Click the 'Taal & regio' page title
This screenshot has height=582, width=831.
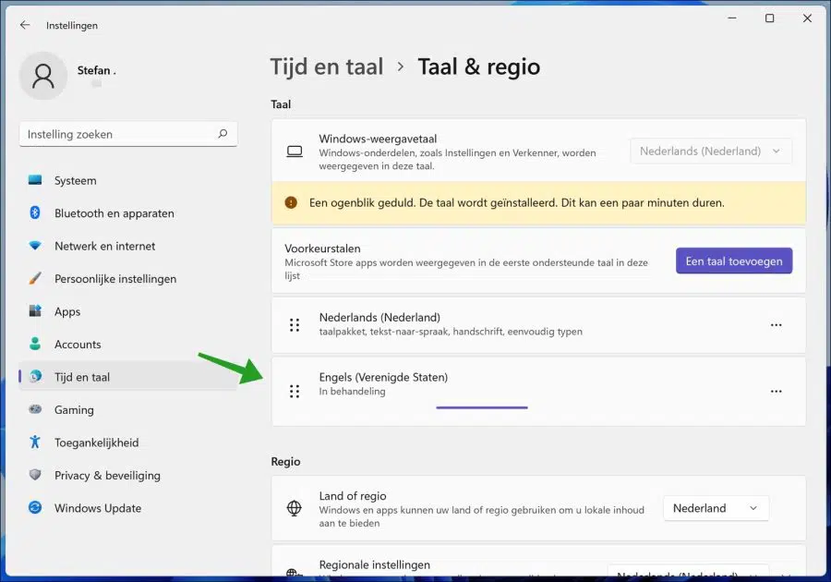pyautogui.click(x=478, y=67)
